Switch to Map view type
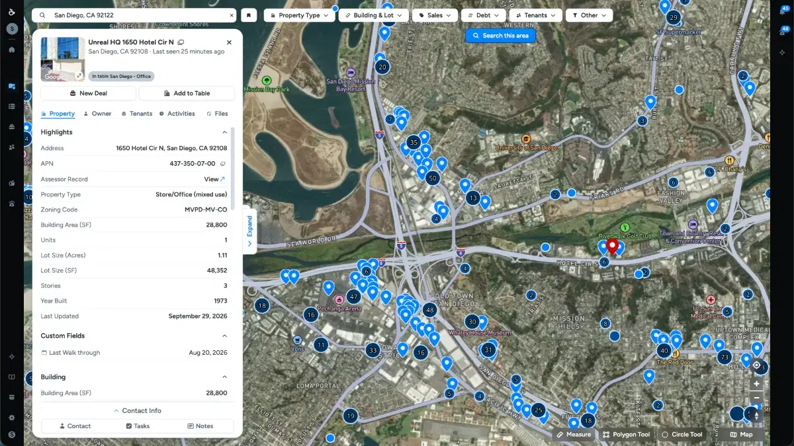Image resolution: width=794 pixels, height=446 pixels. click(741, 435)
